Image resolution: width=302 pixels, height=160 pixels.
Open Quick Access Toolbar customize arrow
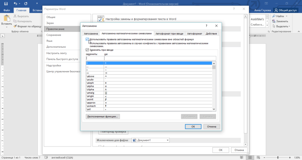point(37,3)
